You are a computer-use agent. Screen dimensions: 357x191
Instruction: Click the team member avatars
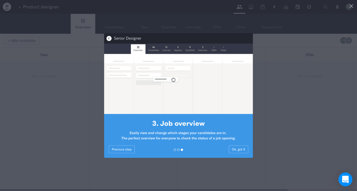(346, 40)
